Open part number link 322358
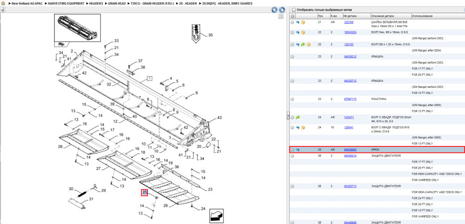465x224 pixels. [349, 22]
